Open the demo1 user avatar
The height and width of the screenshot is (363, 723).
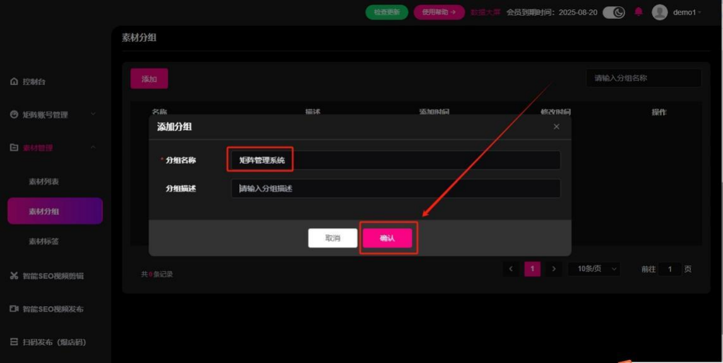[659, 13]
